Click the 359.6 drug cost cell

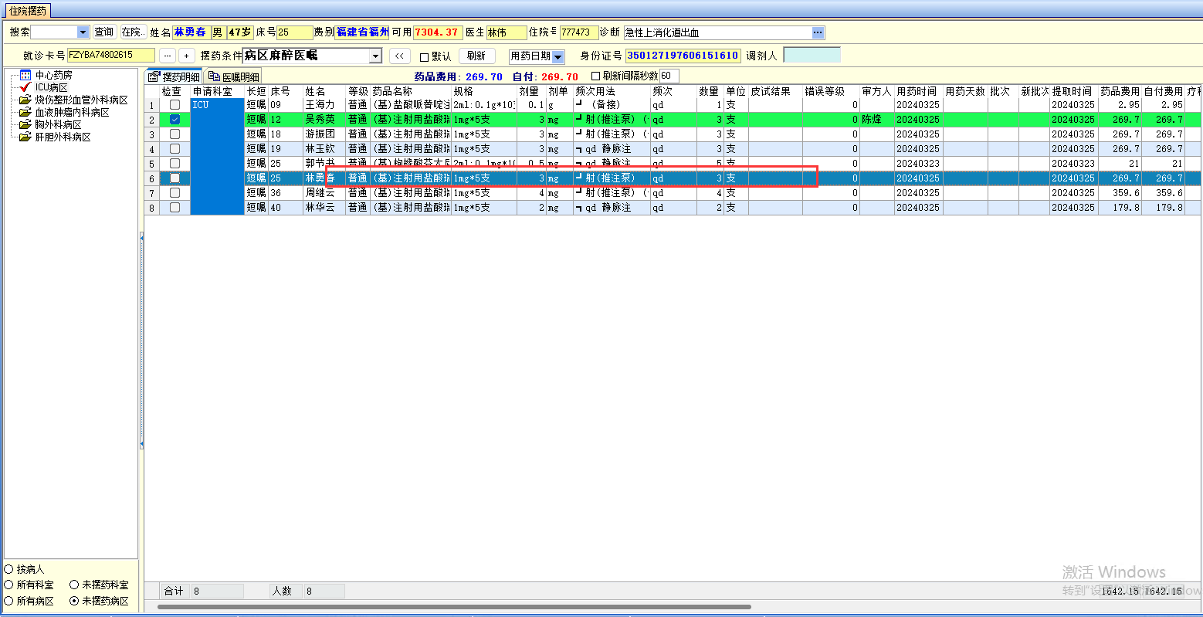[1120, 192]
